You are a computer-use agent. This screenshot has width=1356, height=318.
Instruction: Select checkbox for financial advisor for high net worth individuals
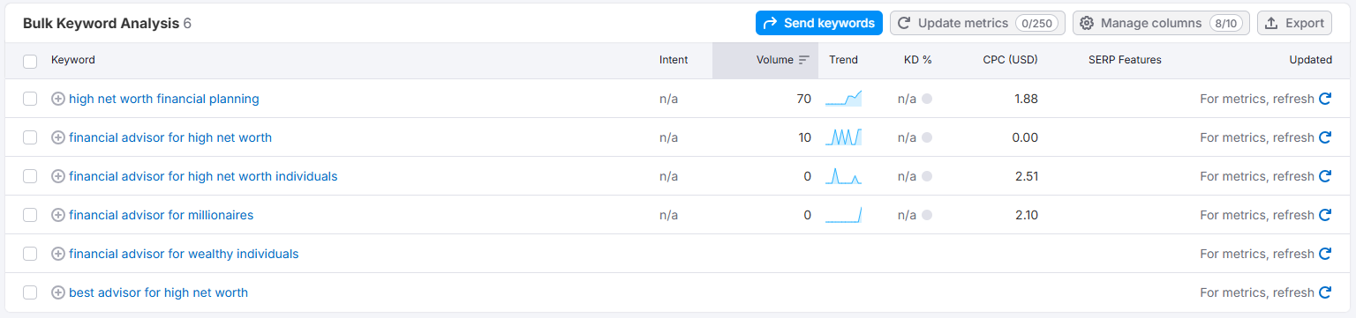coord(30,176)
